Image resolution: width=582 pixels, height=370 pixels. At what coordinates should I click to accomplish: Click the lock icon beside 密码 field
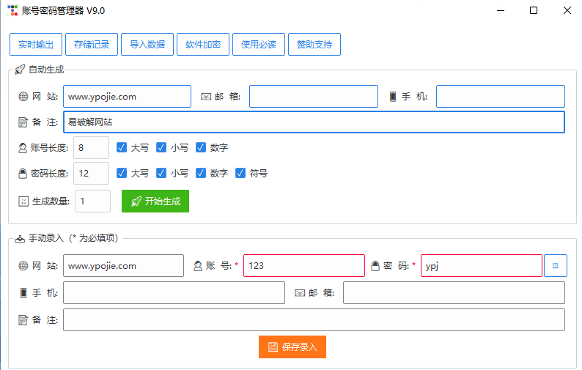pos(375,266)
